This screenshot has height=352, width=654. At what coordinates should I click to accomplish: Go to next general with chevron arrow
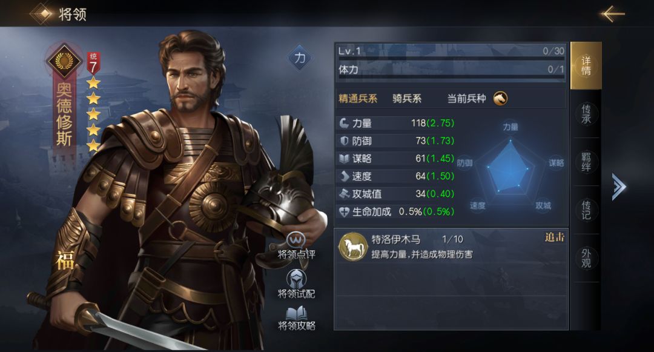tap(619, 187)
